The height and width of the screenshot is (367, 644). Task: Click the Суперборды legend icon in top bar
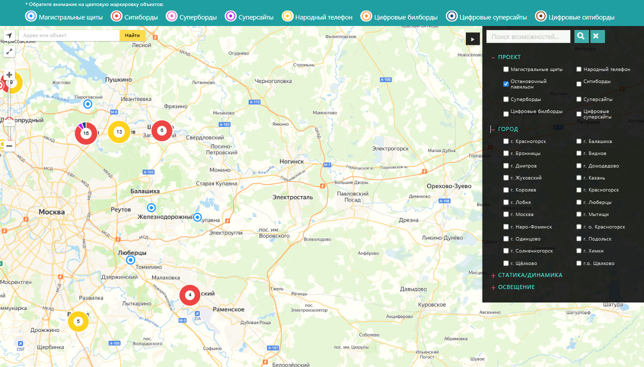[172, 16]
